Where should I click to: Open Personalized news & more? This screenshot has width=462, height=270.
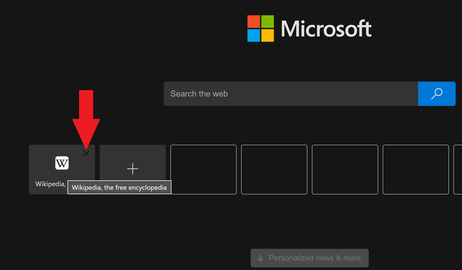coord(309,258)
